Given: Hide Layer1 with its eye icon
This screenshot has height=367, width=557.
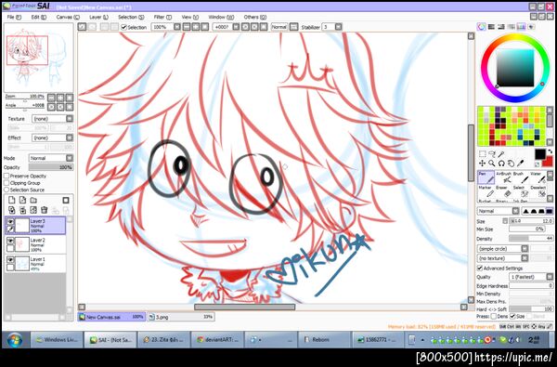Looking at the screenshot, I should pyautogui.click(x=10, y=259).
